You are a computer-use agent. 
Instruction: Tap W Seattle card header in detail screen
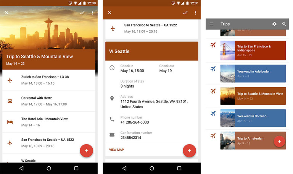click(x=152, y=51)
